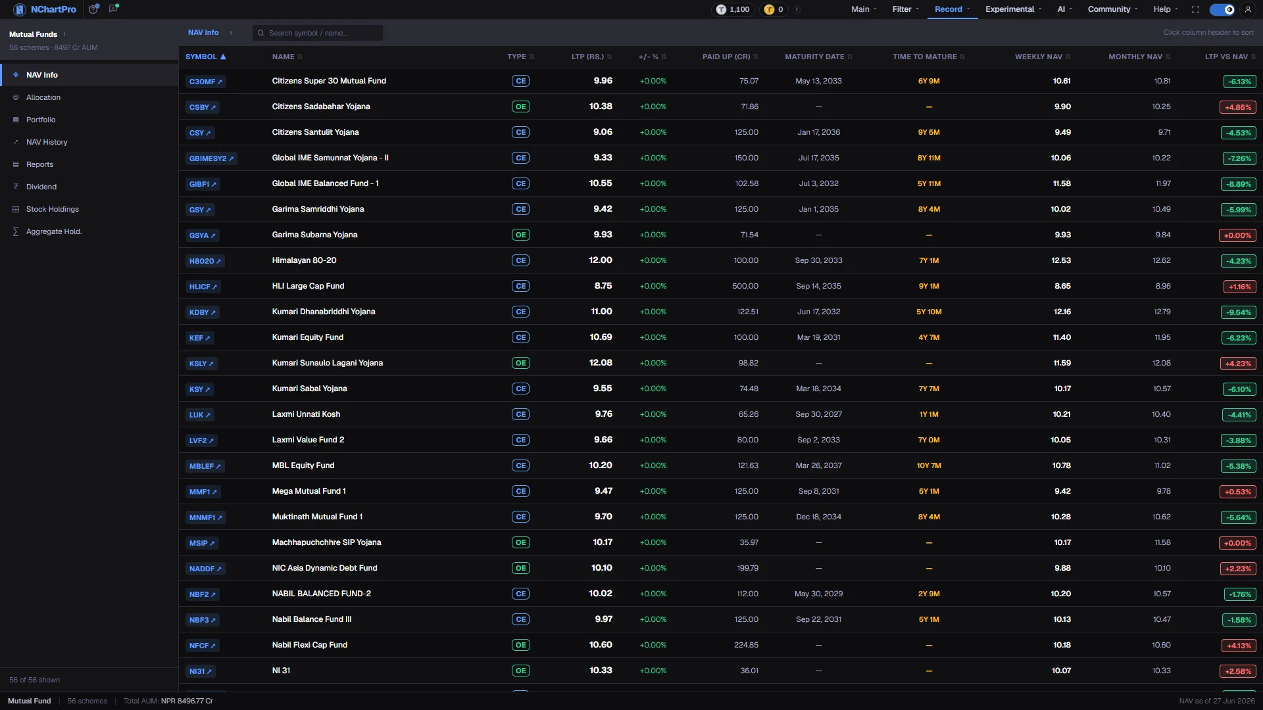Open the AI menu dropdown
1263x710 pixels.
tap(1064, 9)
